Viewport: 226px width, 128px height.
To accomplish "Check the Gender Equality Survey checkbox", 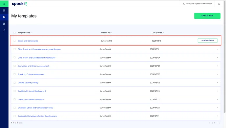I will pyautogui.click(x=14, y=83).
